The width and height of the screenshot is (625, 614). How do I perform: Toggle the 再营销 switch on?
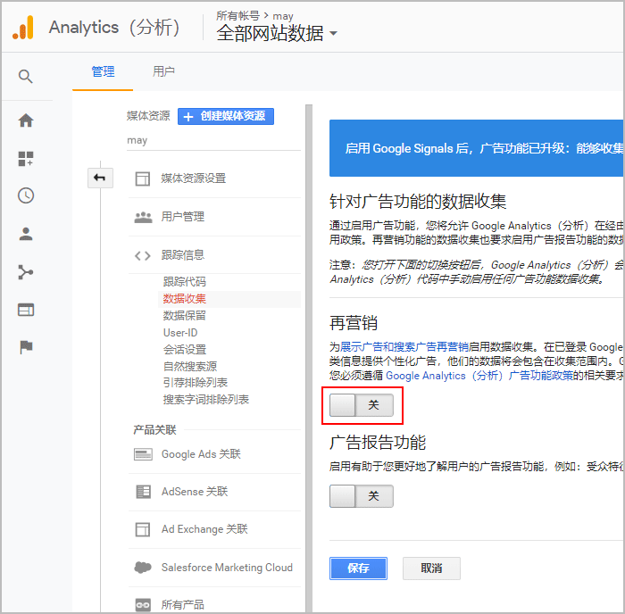361,405
